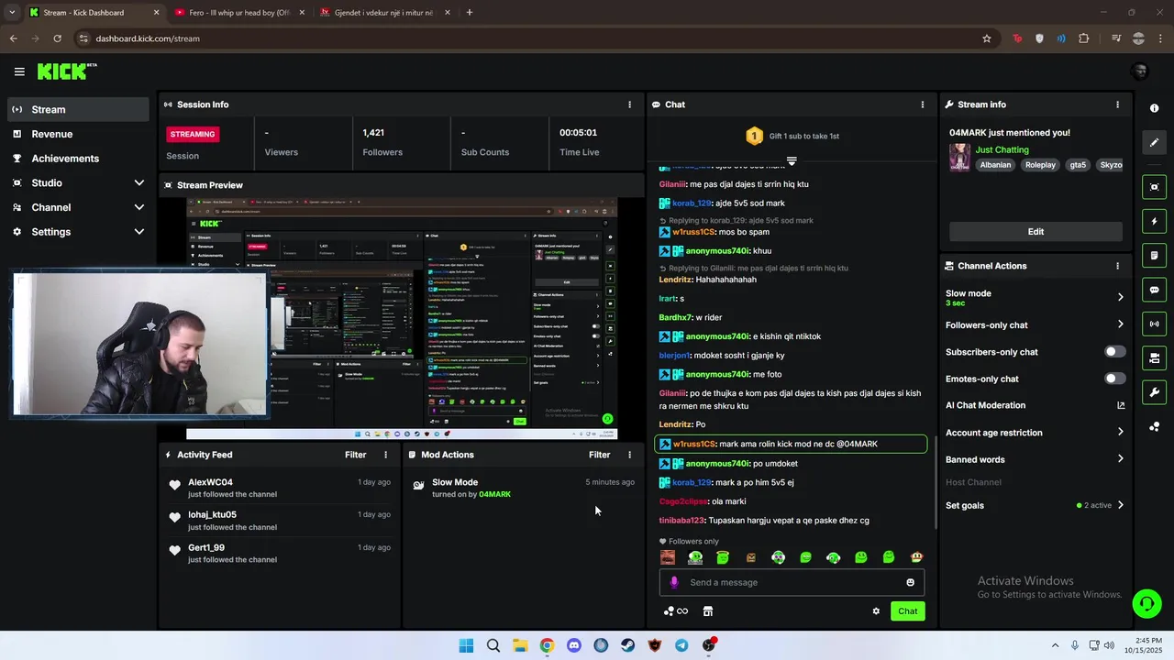Open Account age restriction chevron
This screenshot has width=1174, height=660.
(1120, 433)
